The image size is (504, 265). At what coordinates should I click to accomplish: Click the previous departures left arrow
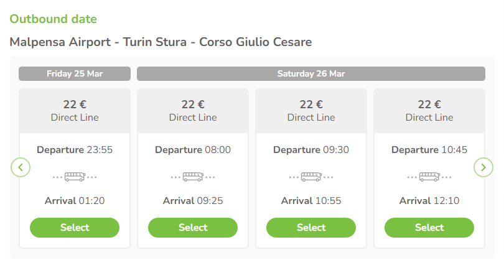click(21, 167)
